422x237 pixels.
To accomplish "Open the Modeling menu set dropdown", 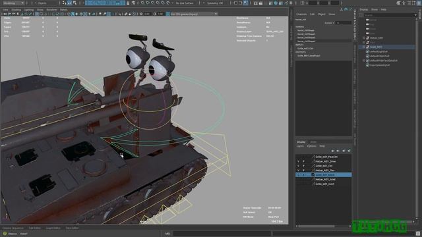I will pyautogui.click(x=13, y=3).
